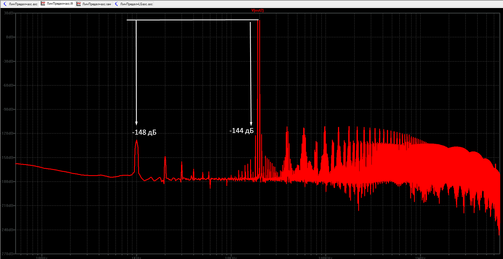Switch to the Лич-Предел+LGasc.asc schematic tab
This screenshot has width=503, height=259.
click(133, 4)
